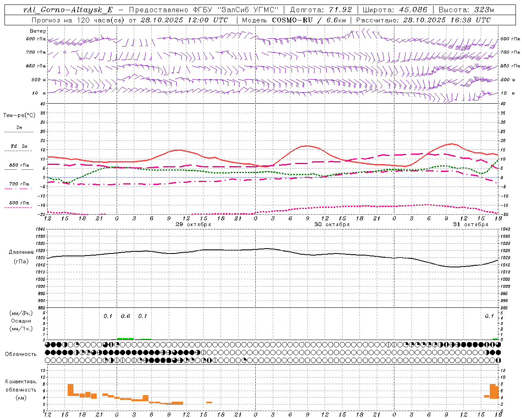Click the Тем-ра(°C) axis label

19,116
